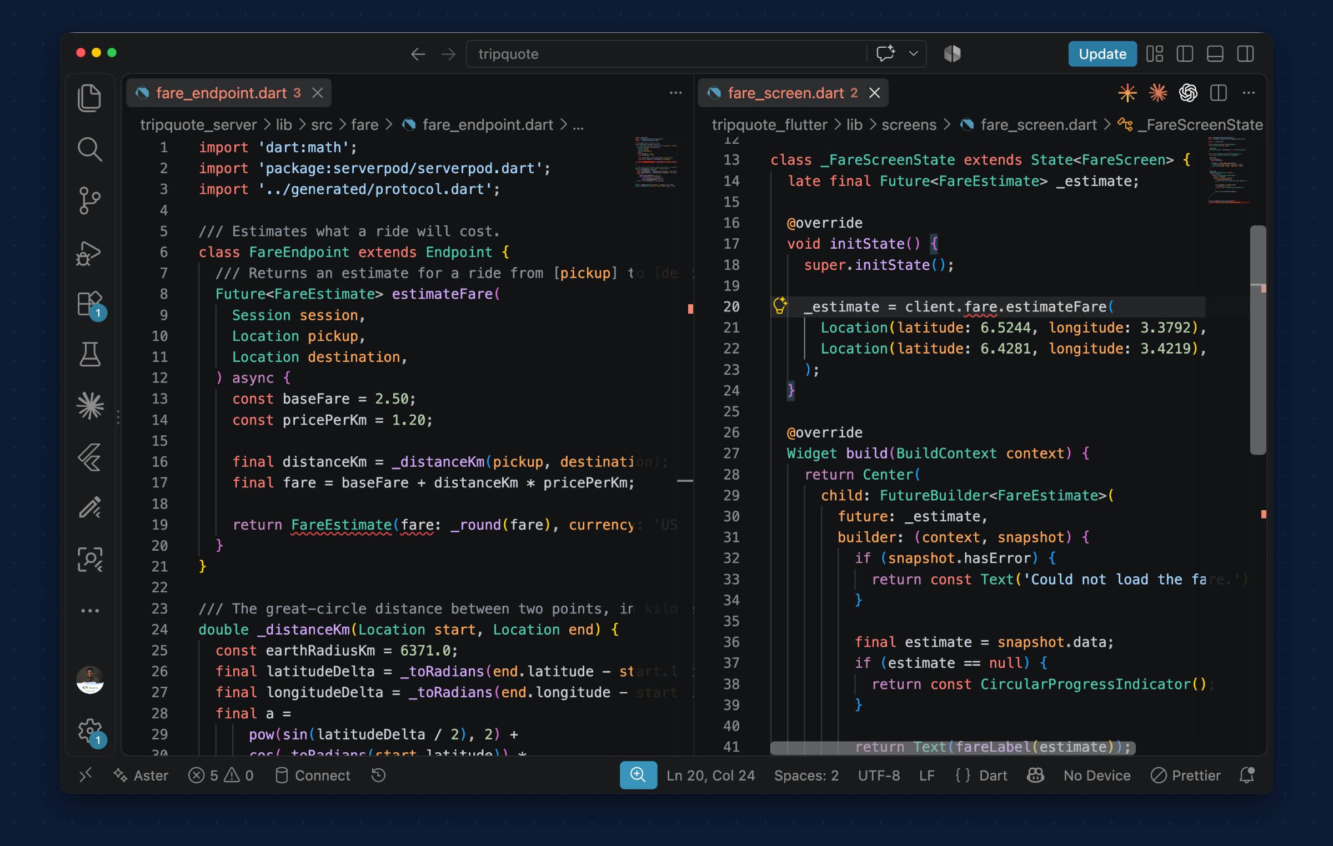Open the Testing flask icon

(x=89, y=354)
